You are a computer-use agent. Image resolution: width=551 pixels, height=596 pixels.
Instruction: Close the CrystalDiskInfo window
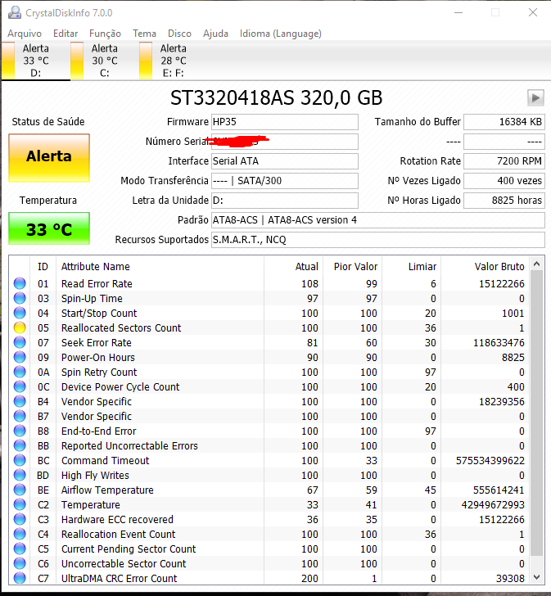533,12
